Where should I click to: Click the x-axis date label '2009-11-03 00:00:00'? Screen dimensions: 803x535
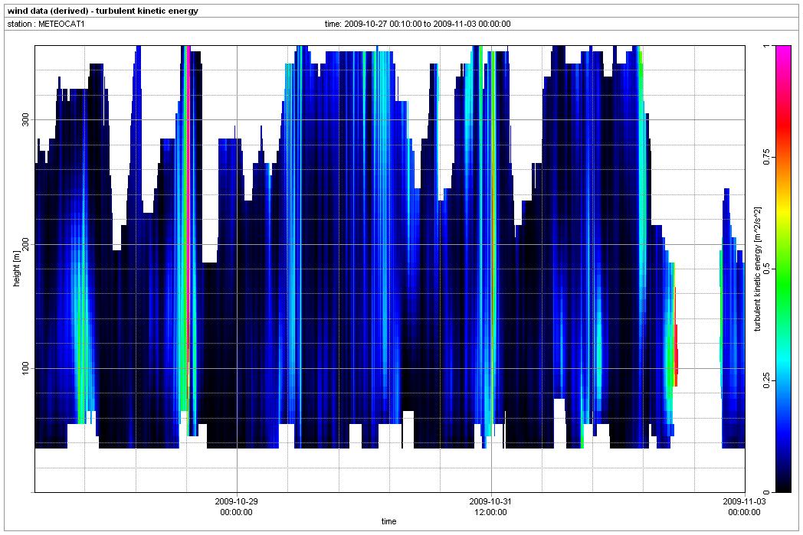(x=744, y=507)
